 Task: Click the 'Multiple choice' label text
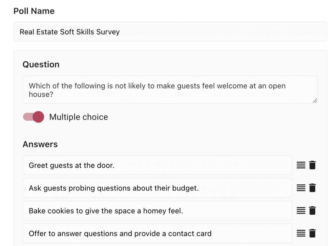click(x=78, y=117)
